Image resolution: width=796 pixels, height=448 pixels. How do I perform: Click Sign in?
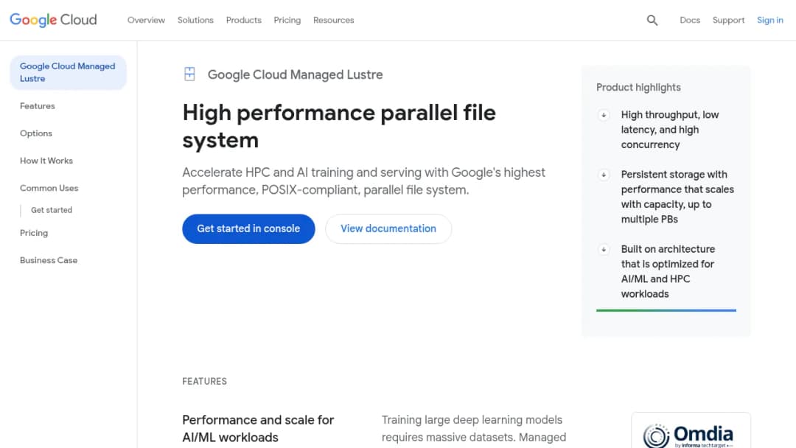(770, 21)
